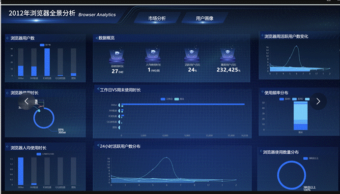Click the 数据概览 panel title
Screen dimensions: 340x194
tap(107, 38)
